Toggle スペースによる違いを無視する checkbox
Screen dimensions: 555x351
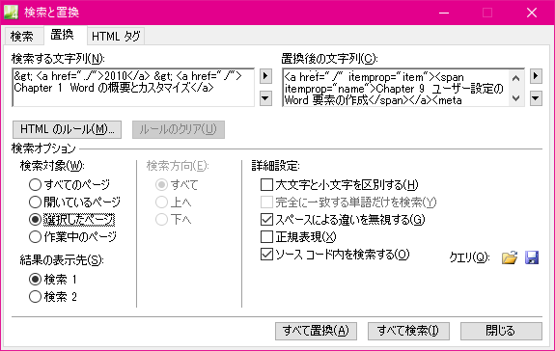pos(343,220)
